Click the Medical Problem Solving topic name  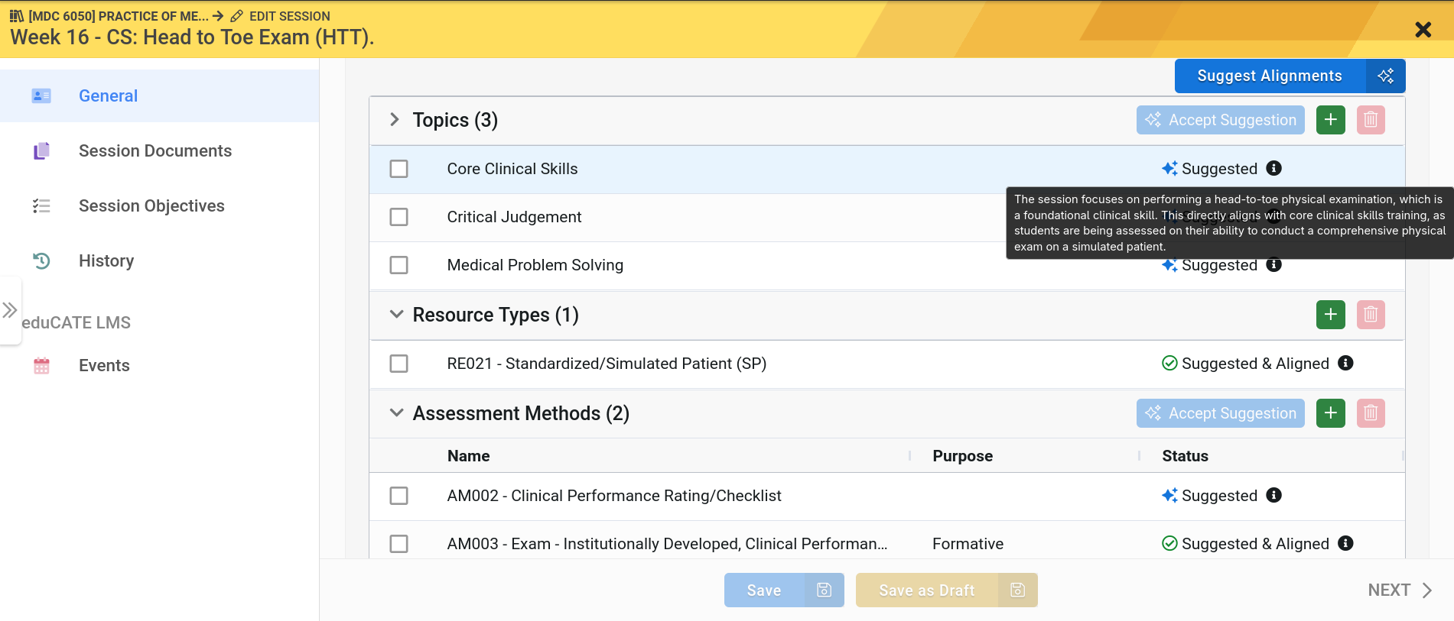(535, 265)
